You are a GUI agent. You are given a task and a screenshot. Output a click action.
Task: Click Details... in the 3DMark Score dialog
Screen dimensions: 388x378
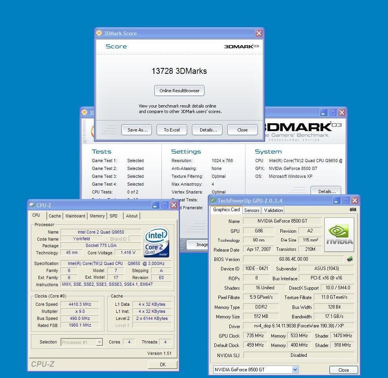207,130
